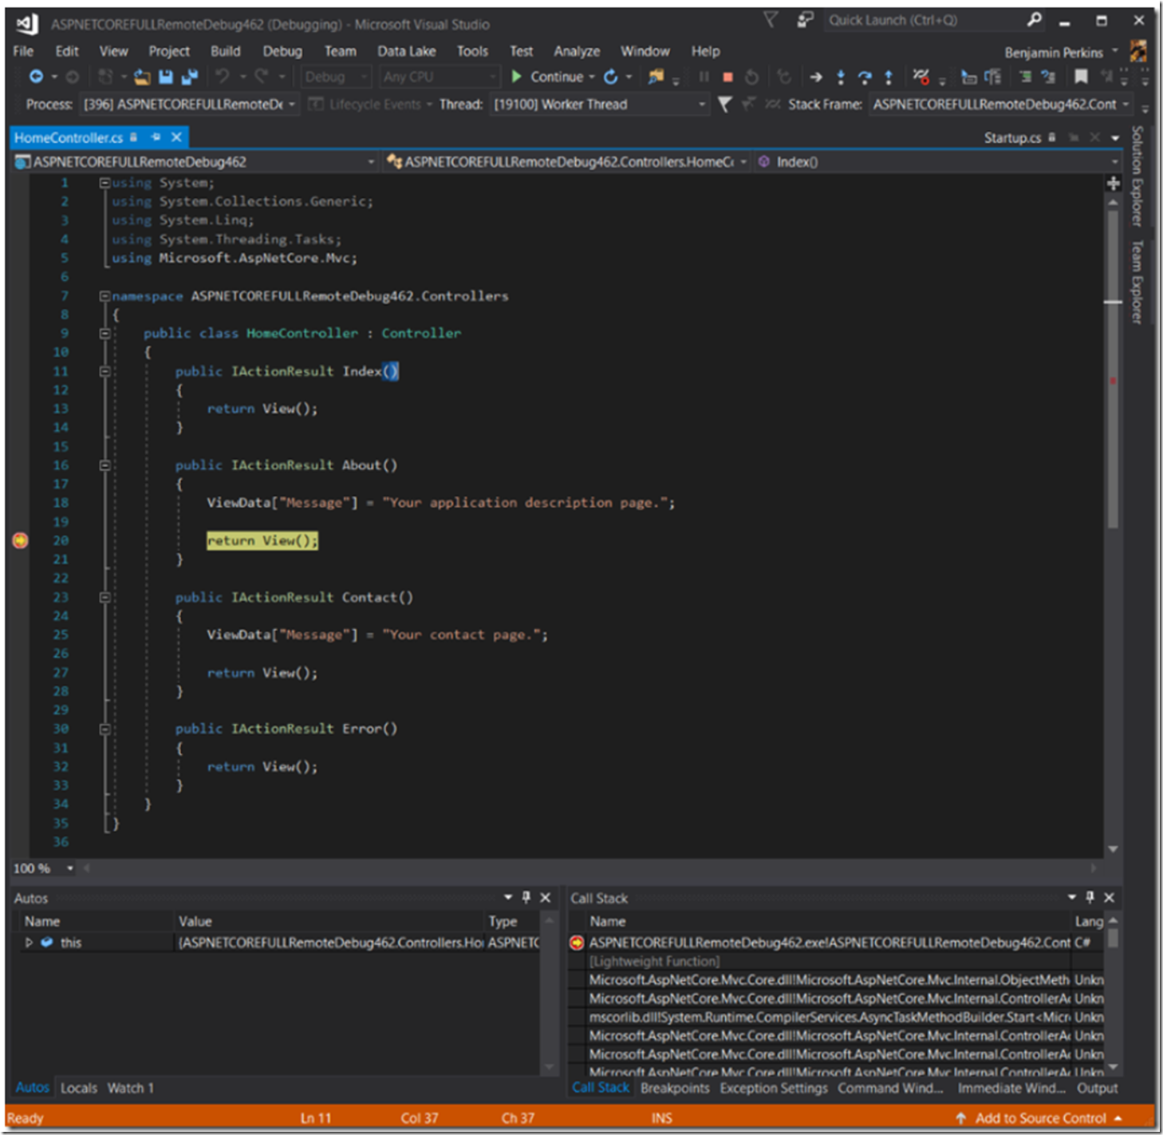Toggle pin on HomeController.cs tab
This screenshot has width=1163, height=1135.
(156, 137)
